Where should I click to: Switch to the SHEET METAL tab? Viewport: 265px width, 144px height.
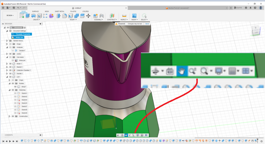tap(60, 12)
